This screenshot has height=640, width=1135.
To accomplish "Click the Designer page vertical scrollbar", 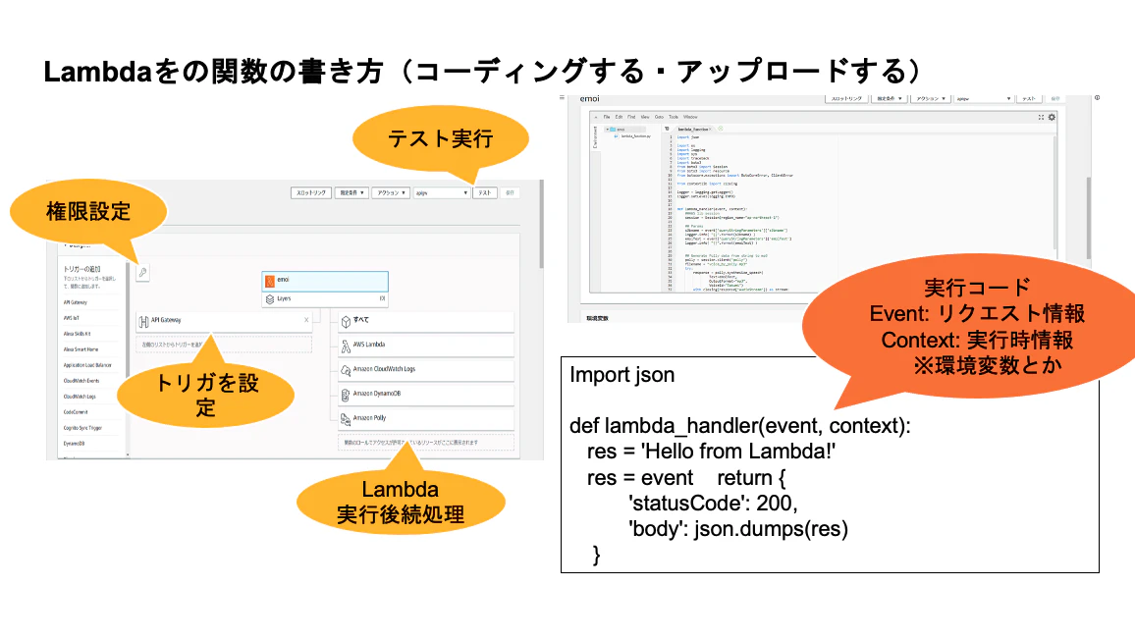I will point(541,225).
